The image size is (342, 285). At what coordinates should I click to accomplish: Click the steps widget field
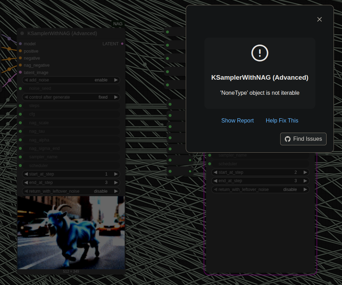click(x=71, y=106)
